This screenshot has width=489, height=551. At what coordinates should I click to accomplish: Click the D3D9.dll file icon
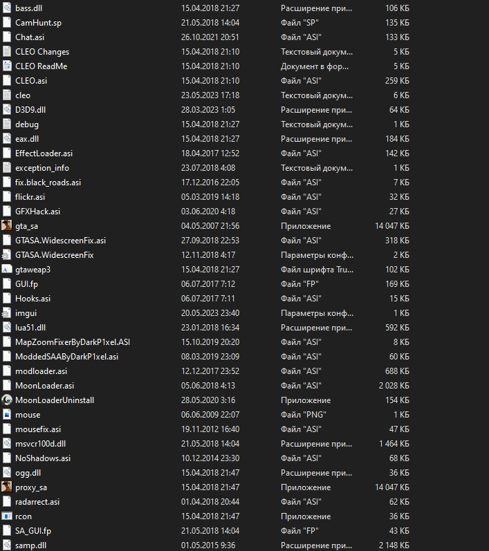click(6, 110)
